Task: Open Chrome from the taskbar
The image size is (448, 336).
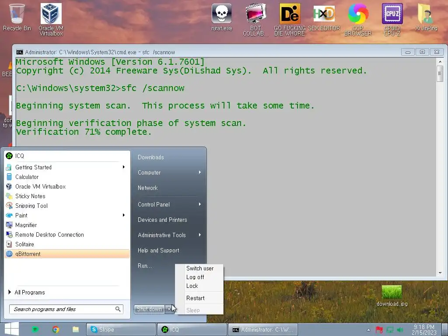Action: (56, 329)
